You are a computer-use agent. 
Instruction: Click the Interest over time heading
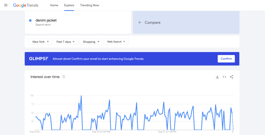tap(45, 77)
